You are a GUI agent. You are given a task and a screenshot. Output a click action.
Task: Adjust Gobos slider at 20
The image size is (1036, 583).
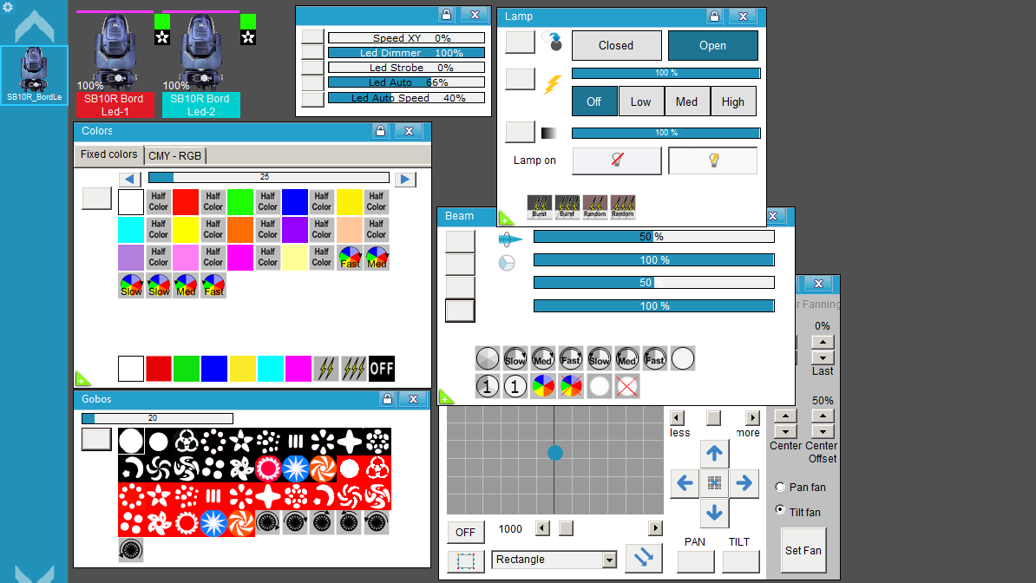tap(157, 418)
